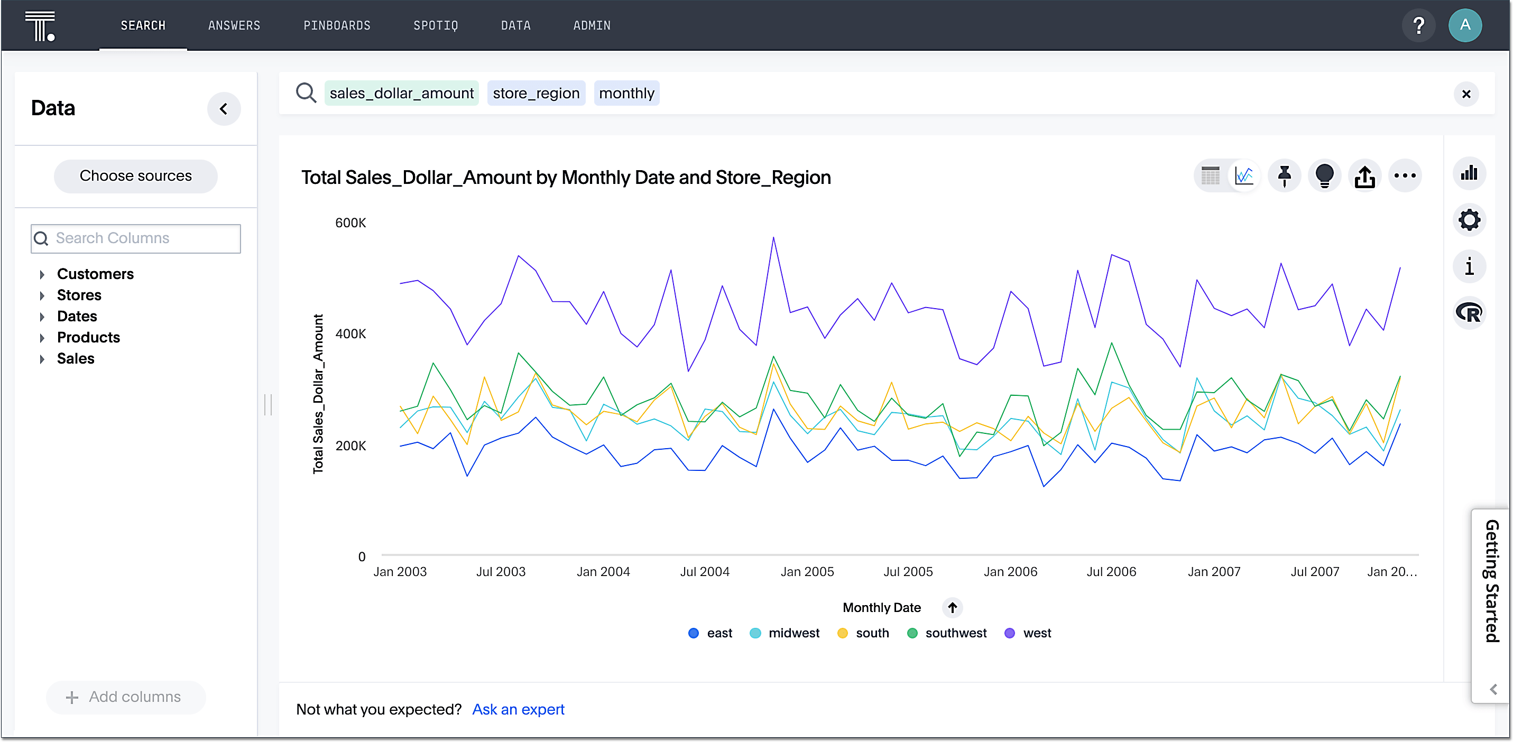This screenshot has width=1513, height=742.
Task: Go to the Pinboards tab
Action: coord(337,25)
